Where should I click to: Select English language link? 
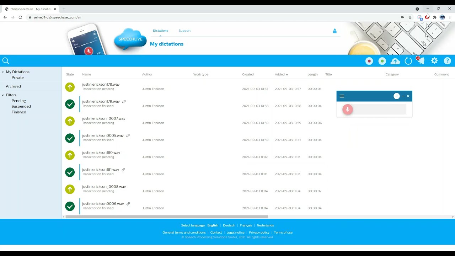(x=213, y=225)
